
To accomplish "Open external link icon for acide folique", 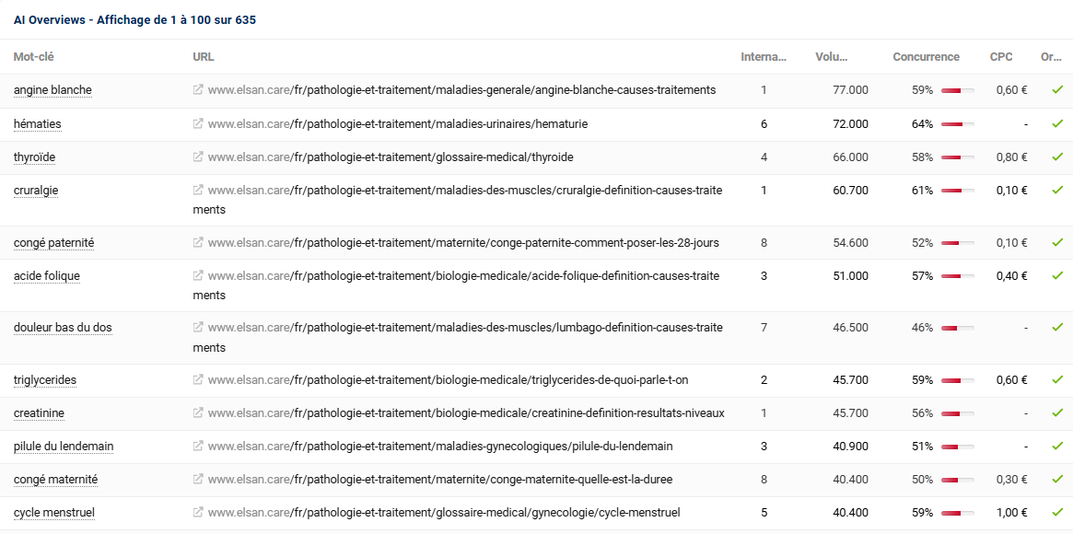I will coord(198,275).
